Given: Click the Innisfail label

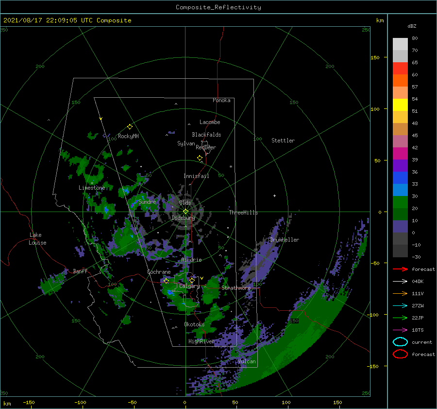Looking at the screenshot, I should pyautogui.click(x=196, y=176).
